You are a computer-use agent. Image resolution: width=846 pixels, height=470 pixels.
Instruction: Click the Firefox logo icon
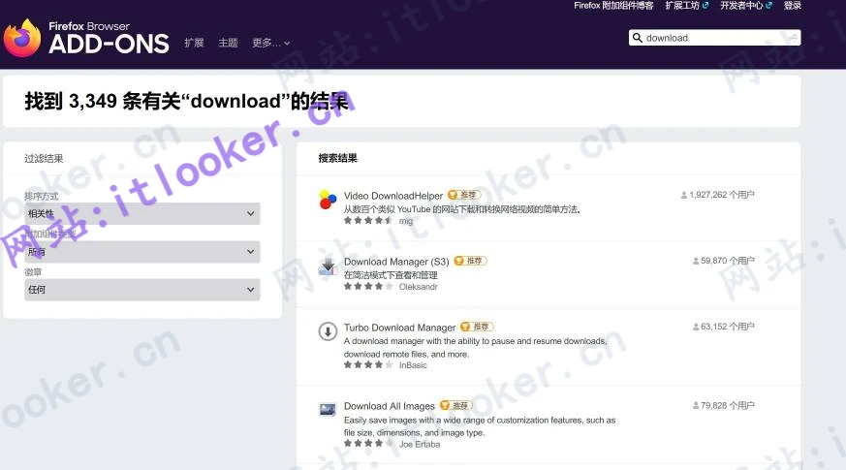point(22,38)
